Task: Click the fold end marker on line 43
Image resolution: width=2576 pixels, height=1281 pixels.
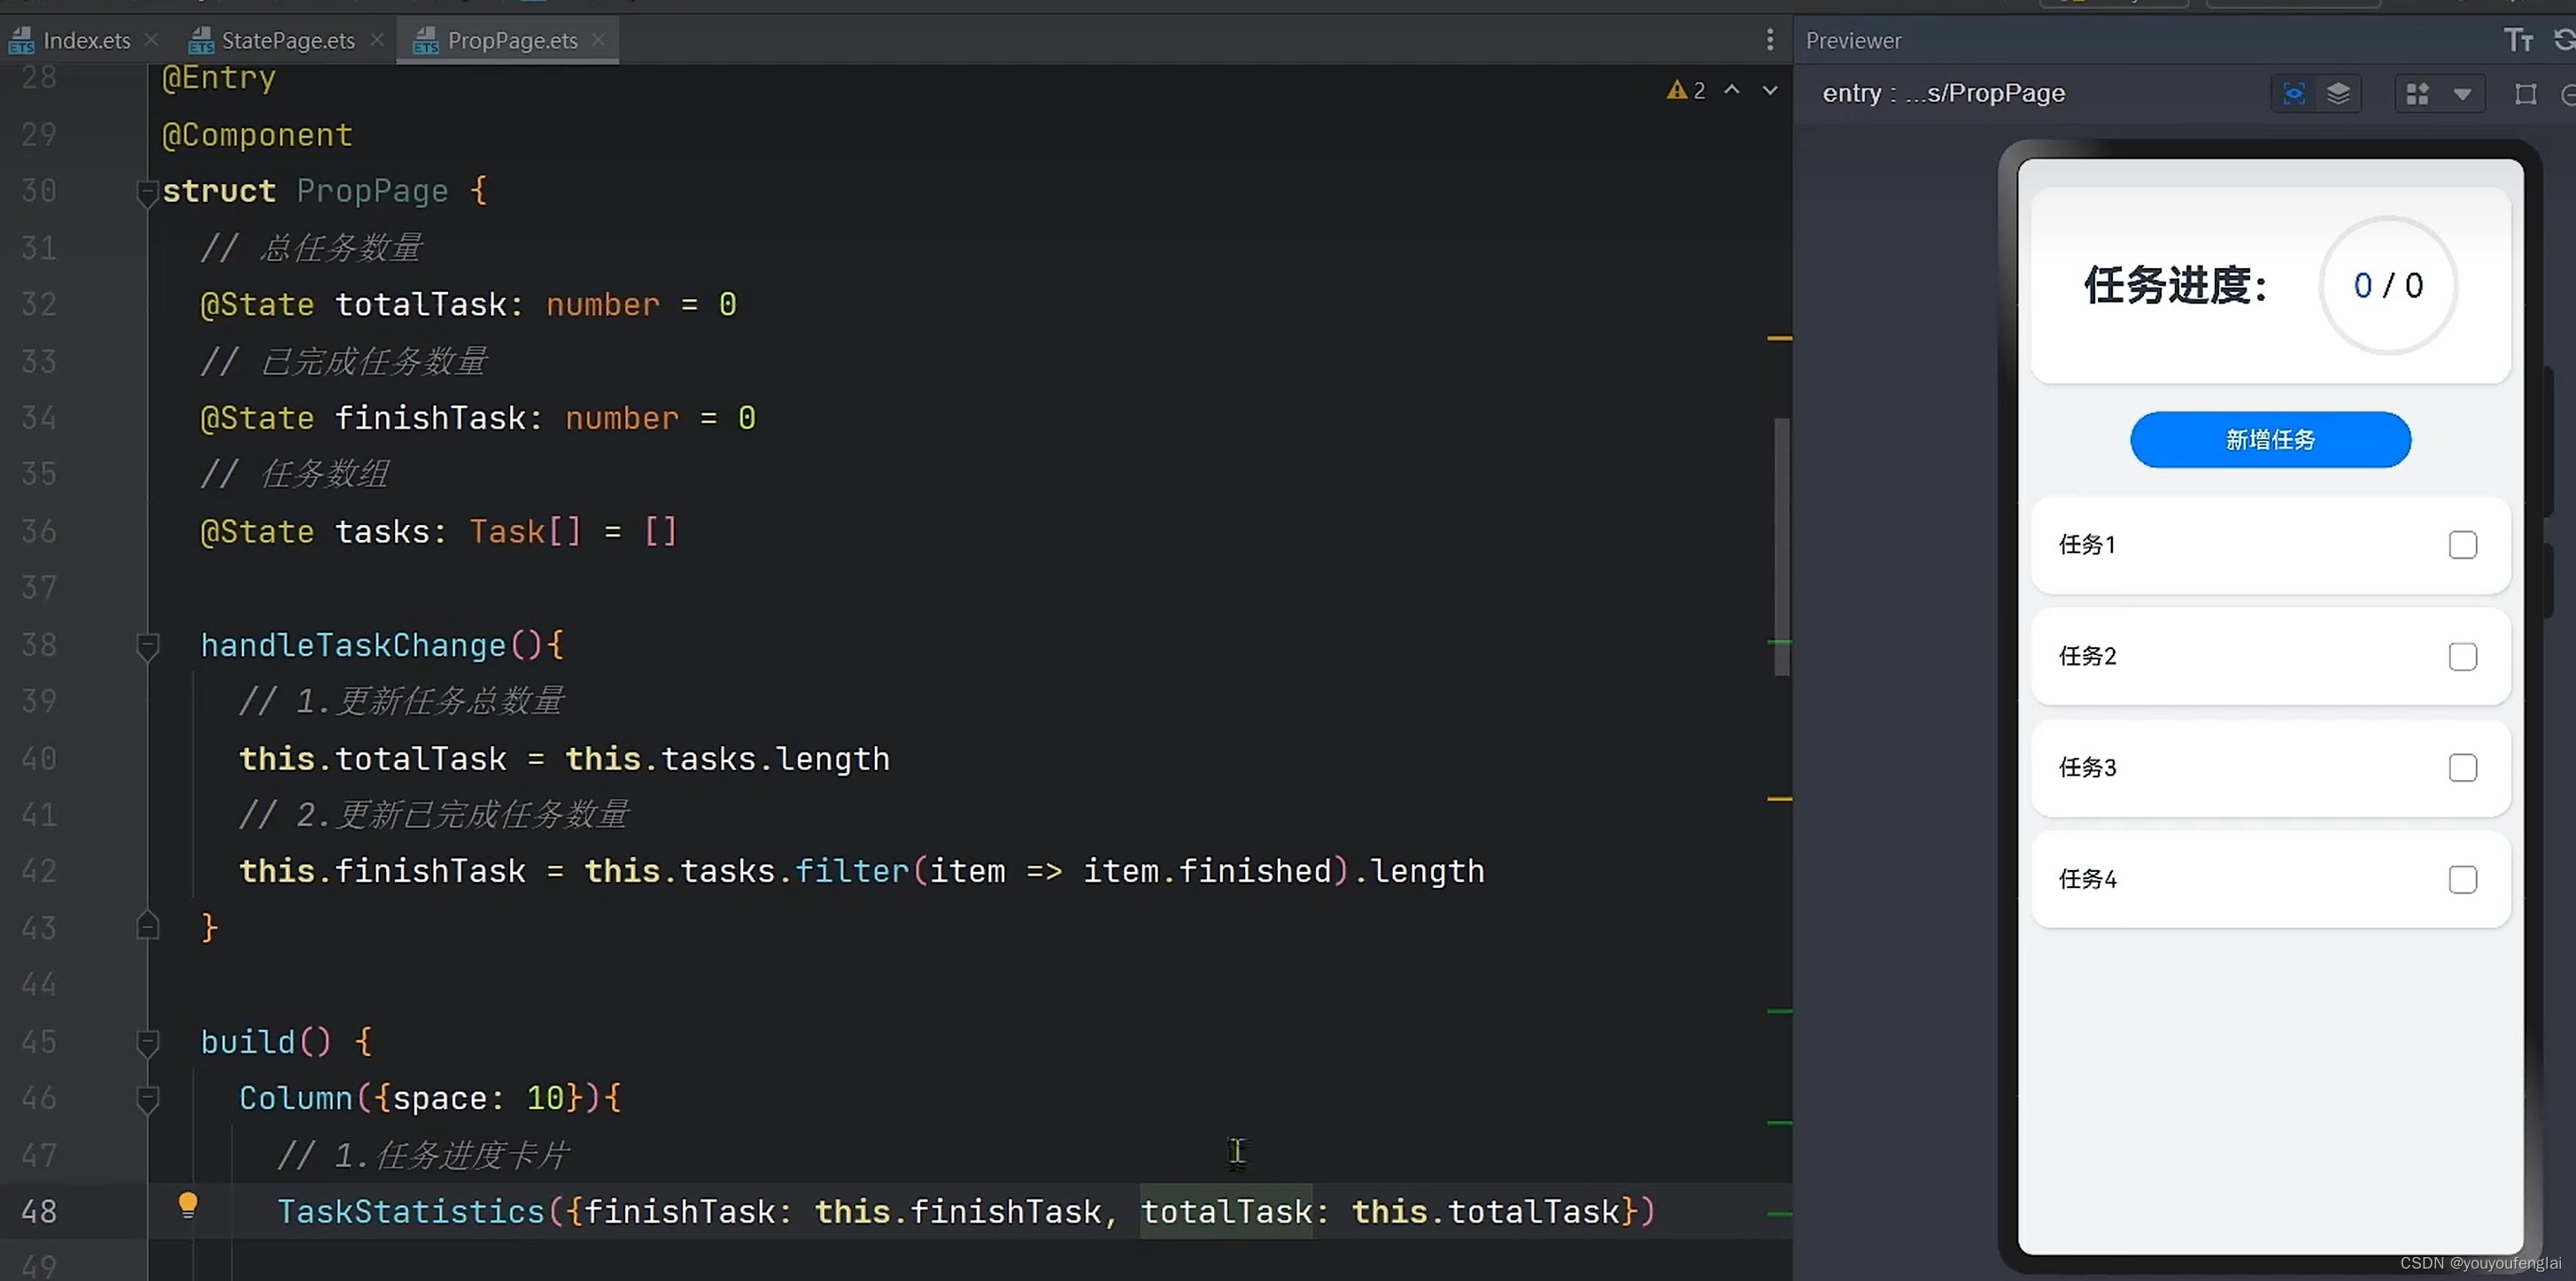Action: pyautogui.click(x=147, y=927)
